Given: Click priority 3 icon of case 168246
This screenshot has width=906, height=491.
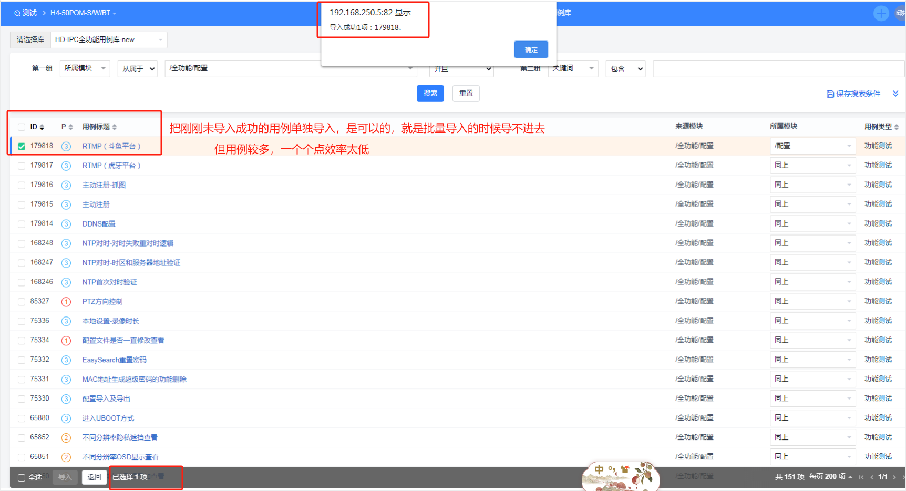Looking at the screenshot, I should coord(66,282).
